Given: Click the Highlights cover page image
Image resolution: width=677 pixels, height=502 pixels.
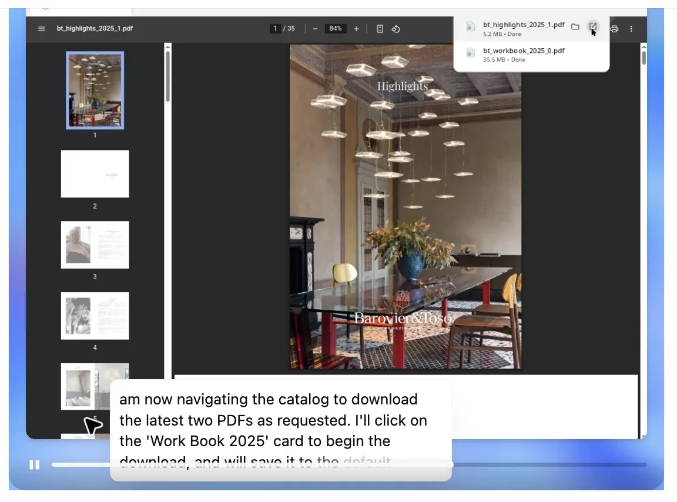Looking at the screenshot, I should pos(405,206).
